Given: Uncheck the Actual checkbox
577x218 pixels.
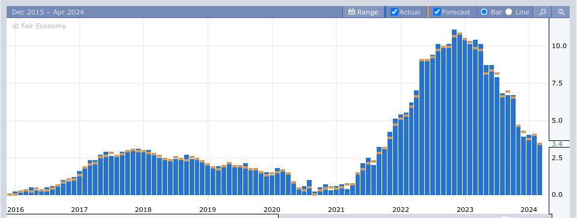Looking at the screenshot, I should pyautogui.click(x=394, y=12).
